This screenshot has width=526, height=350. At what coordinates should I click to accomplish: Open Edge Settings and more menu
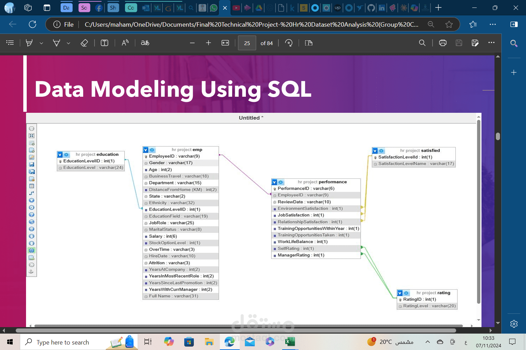[493, 24]
